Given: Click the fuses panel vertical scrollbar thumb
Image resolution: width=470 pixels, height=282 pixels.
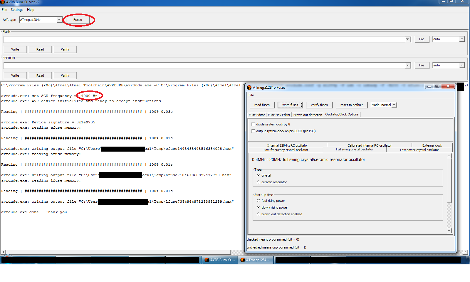Looking at the screenshot, I should pyautogui.click(x=449, y=181).
